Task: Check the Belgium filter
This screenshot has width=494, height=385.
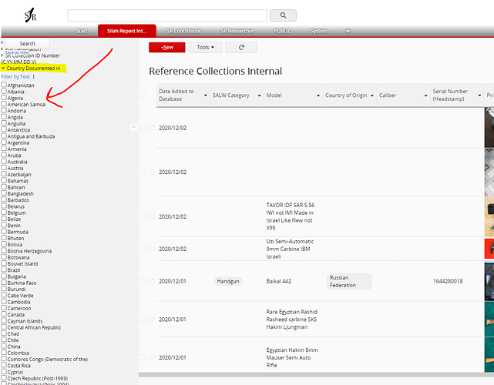Action: coord(4,213)
